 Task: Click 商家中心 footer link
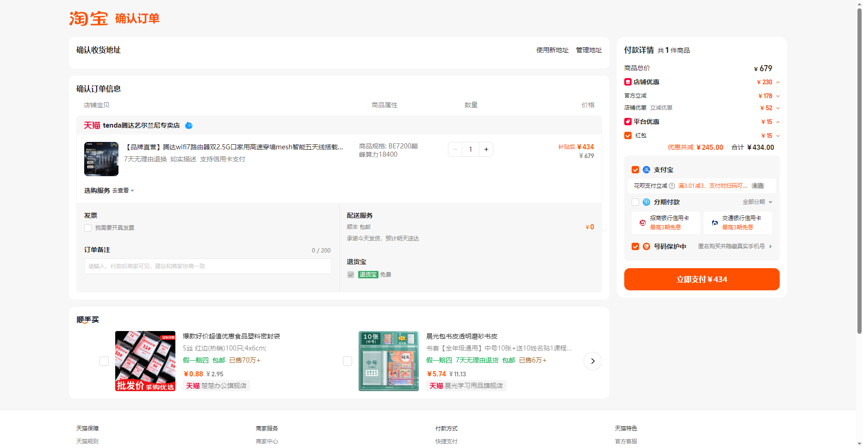point(267,441)
